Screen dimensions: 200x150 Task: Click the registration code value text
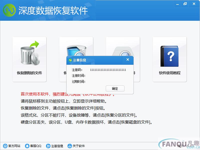pos(108,70)
